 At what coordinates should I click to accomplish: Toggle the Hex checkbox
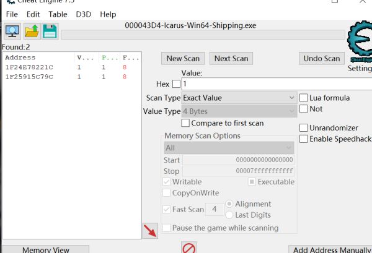click(x=176, y=84)
